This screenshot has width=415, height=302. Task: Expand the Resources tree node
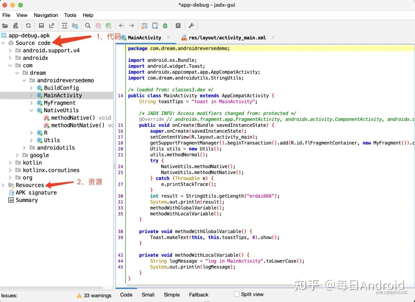click(3, 185)
